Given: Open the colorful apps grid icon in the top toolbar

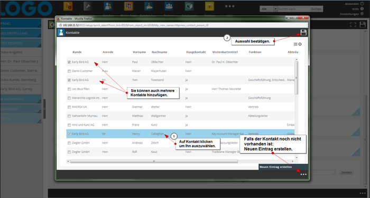Looking at the screenshot, I should coord(128,6).
